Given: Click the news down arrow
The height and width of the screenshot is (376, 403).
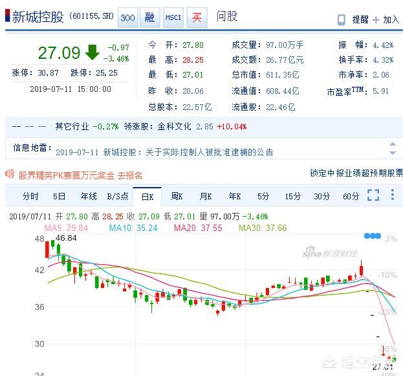Looking at the screenshot, I should point(393,153).
